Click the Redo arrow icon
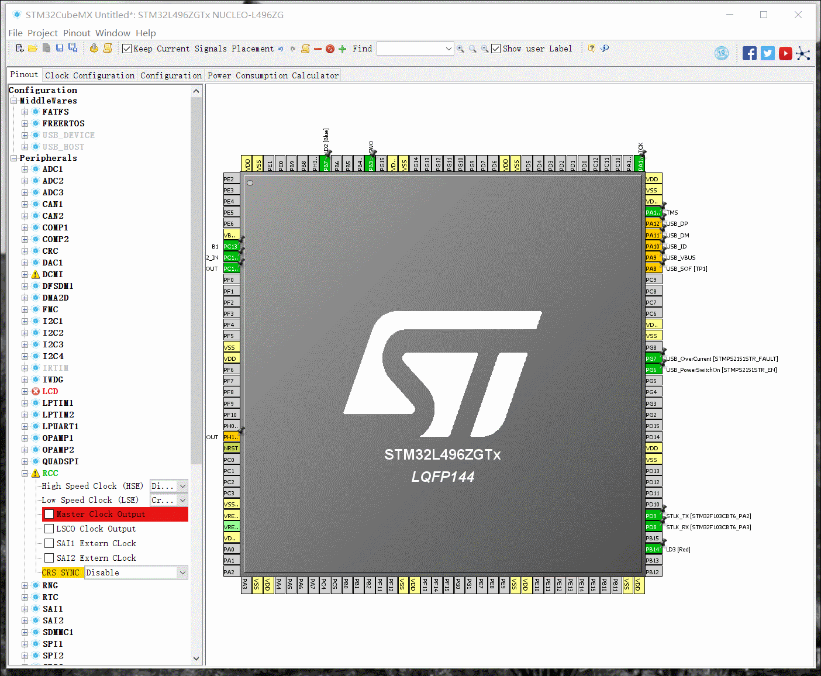The width and height of the screenshot is (821, 676). click(x=292, y=49)
